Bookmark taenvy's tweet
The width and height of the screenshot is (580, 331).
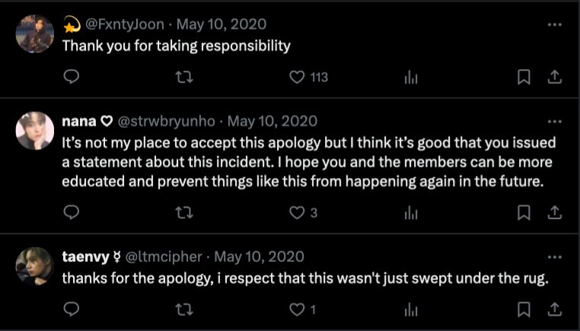point(524,309)
